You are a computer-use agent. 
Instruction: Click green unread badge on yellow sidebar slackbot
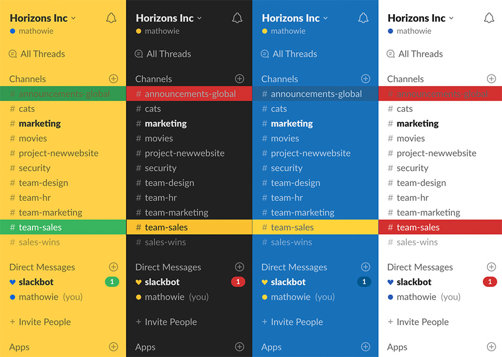coord(112,282)
